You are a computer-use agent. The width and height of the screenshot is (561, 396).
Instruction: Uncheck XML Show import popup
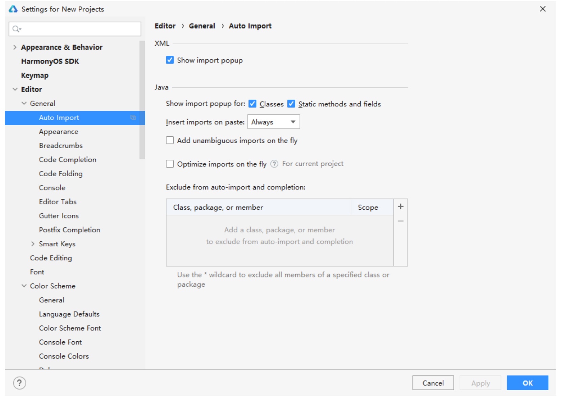[170, 60]
